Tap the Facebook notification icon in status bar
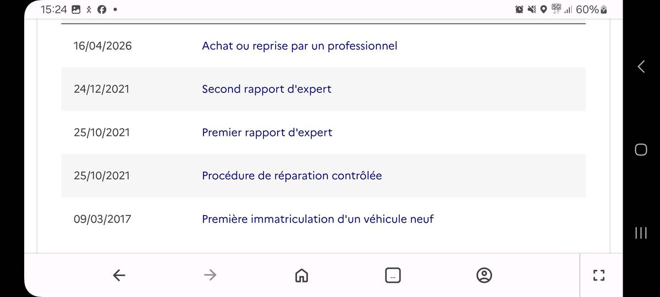Image resolution: width=660 pixels, height=297 pixels. [x=102, y=9]
